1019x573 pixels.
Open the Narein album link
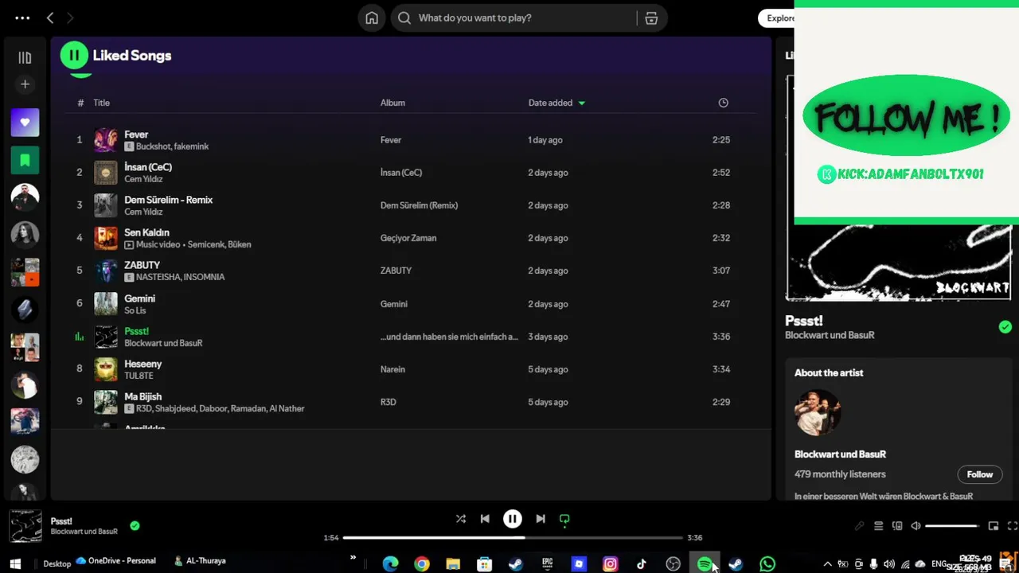pyautogui.click(x=392, y=369)
